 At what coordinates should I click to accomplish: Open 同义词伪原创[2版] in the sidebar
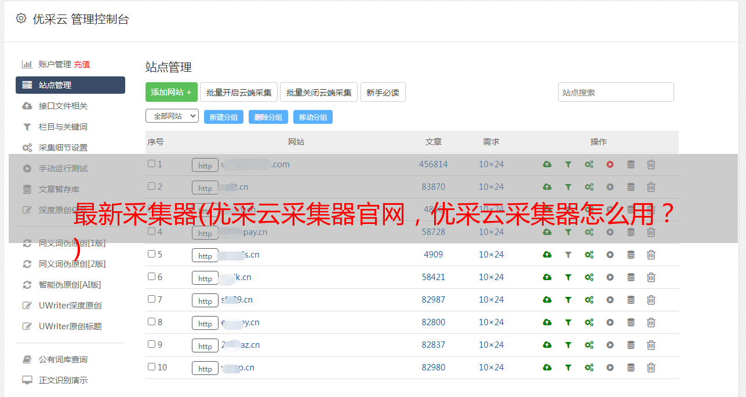72,264
